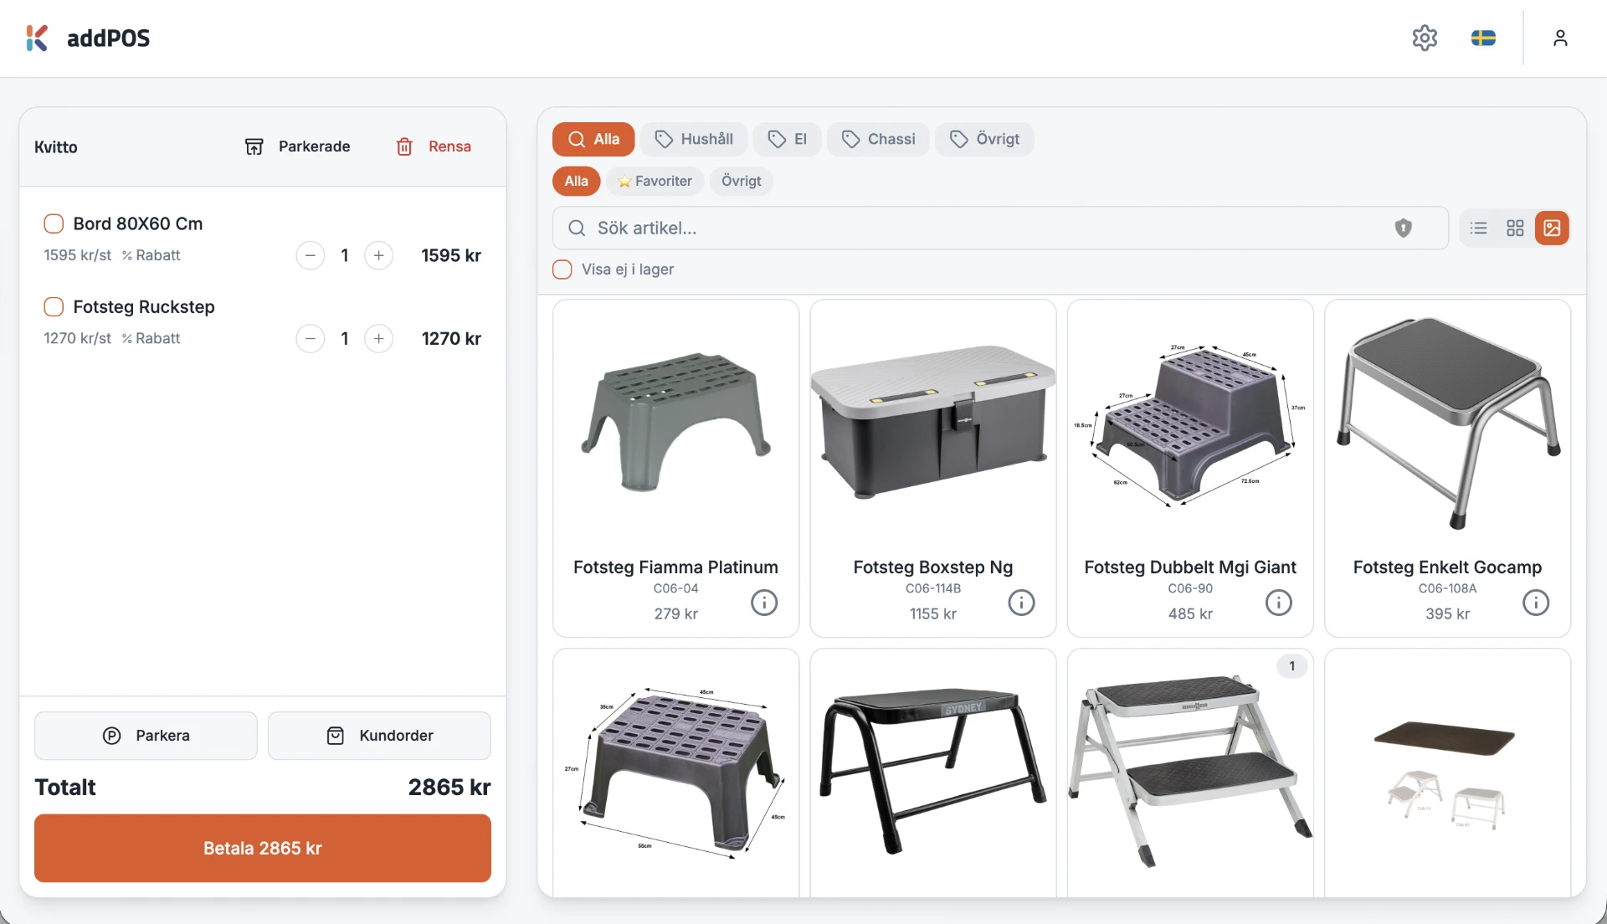Click the 1155 kr price

(933, 613)
